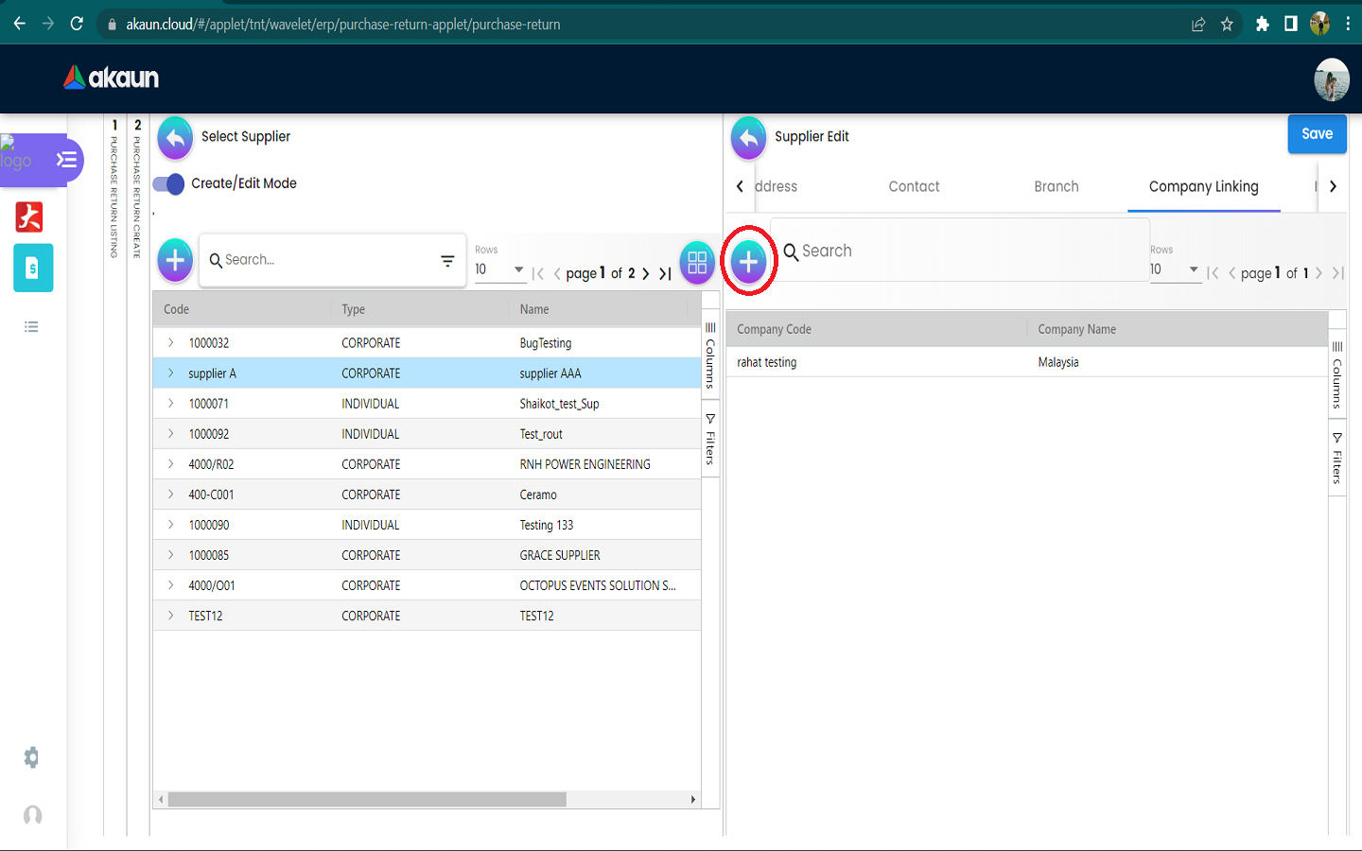The image size is (1362, 851).
Task: Click the back arrow beside Select Supplier
Action: pyautogui.click(x=175, y=137)
